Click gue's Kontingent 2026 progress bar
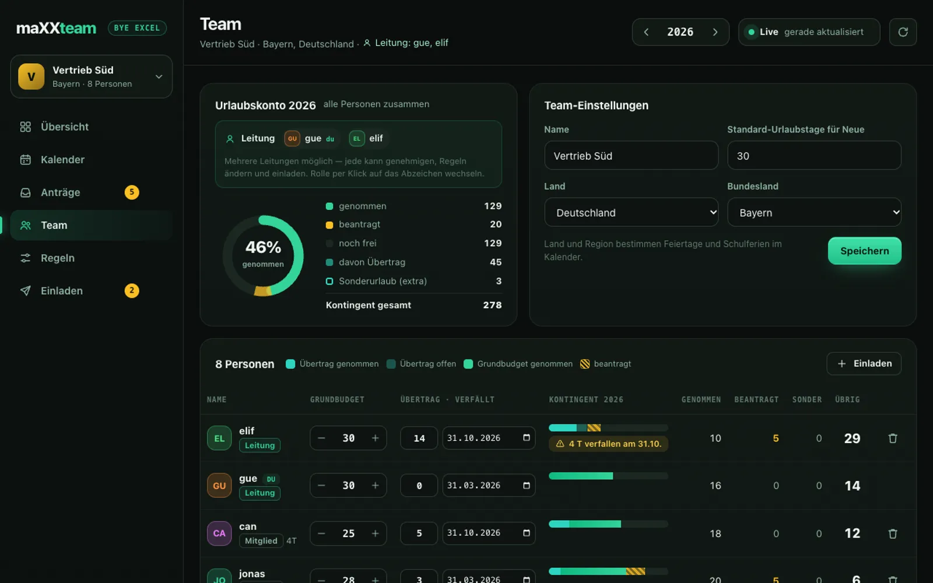 [x=608, y=476]
